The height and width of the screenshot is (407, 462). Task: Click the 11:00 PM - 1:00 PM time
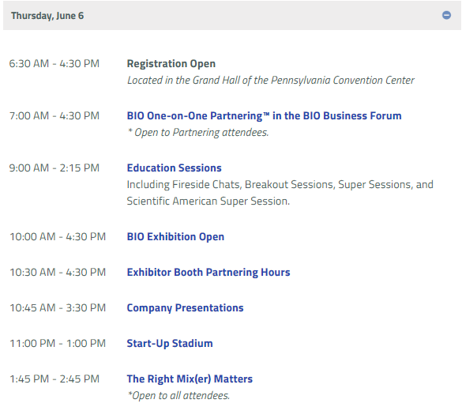pyautogui.click(x=58, y=343)
